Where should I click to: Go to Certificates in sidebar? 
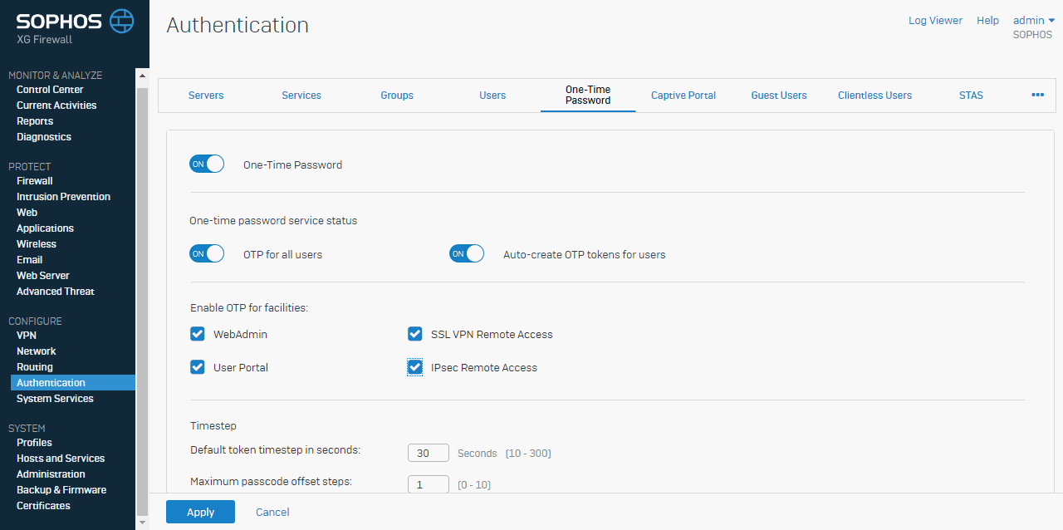point(43,506)
